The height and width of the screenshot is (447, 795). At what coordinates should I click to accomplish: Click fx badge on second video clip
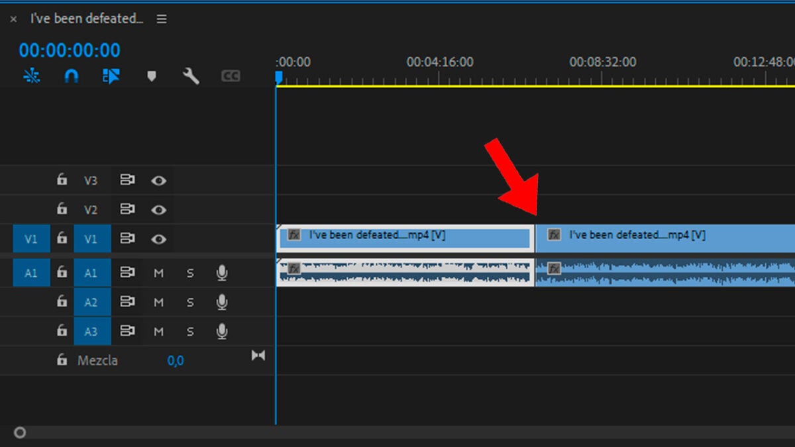[x=555, y=235]
